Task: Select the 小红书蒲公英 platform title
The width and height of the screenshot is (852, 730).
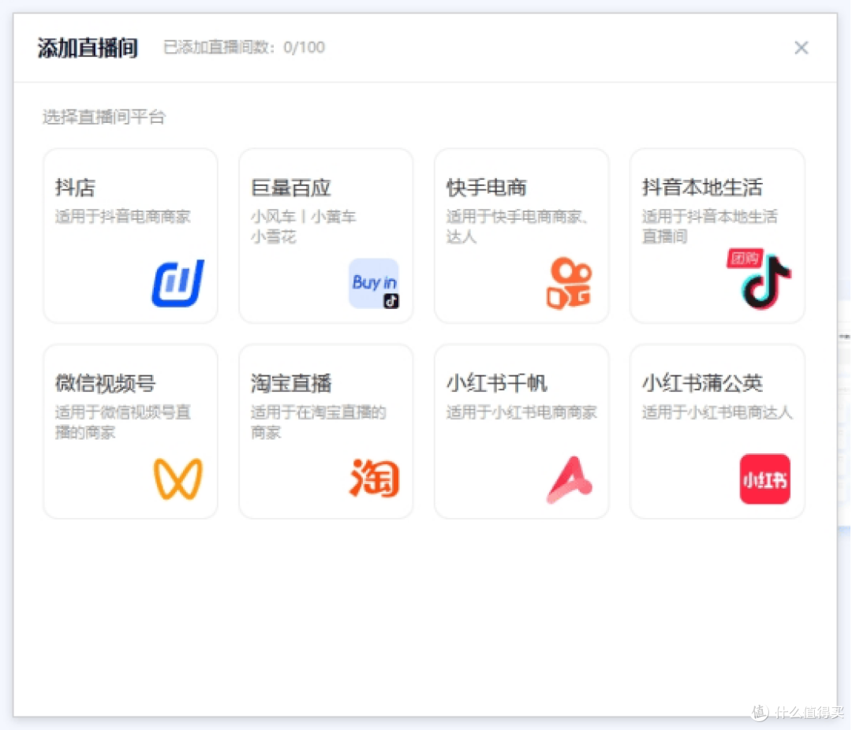Action: pos(702,383)
